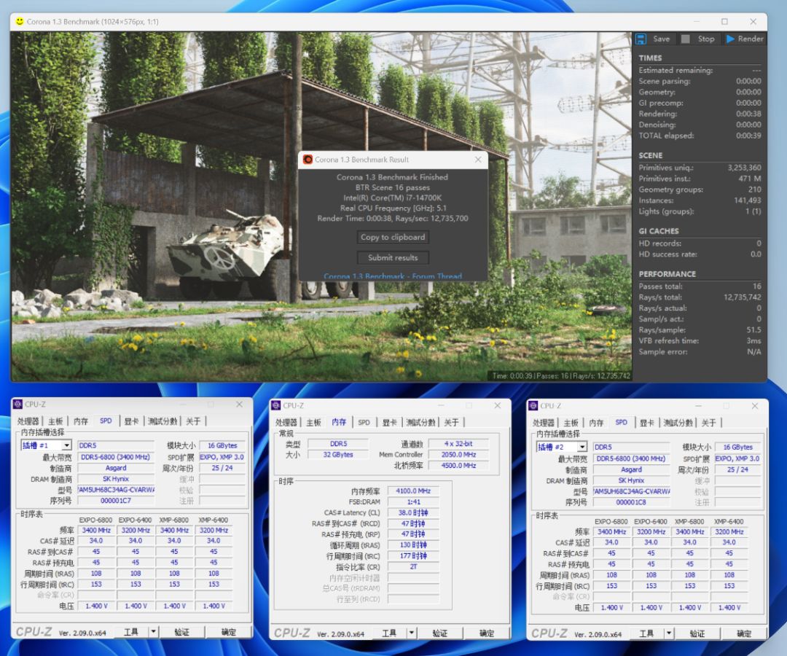Image resolution: width=787 pixels, height=656 pixels.
Task: Click 工具 button in slot #1 CPU-Z window
Action: tap(131, 632)
